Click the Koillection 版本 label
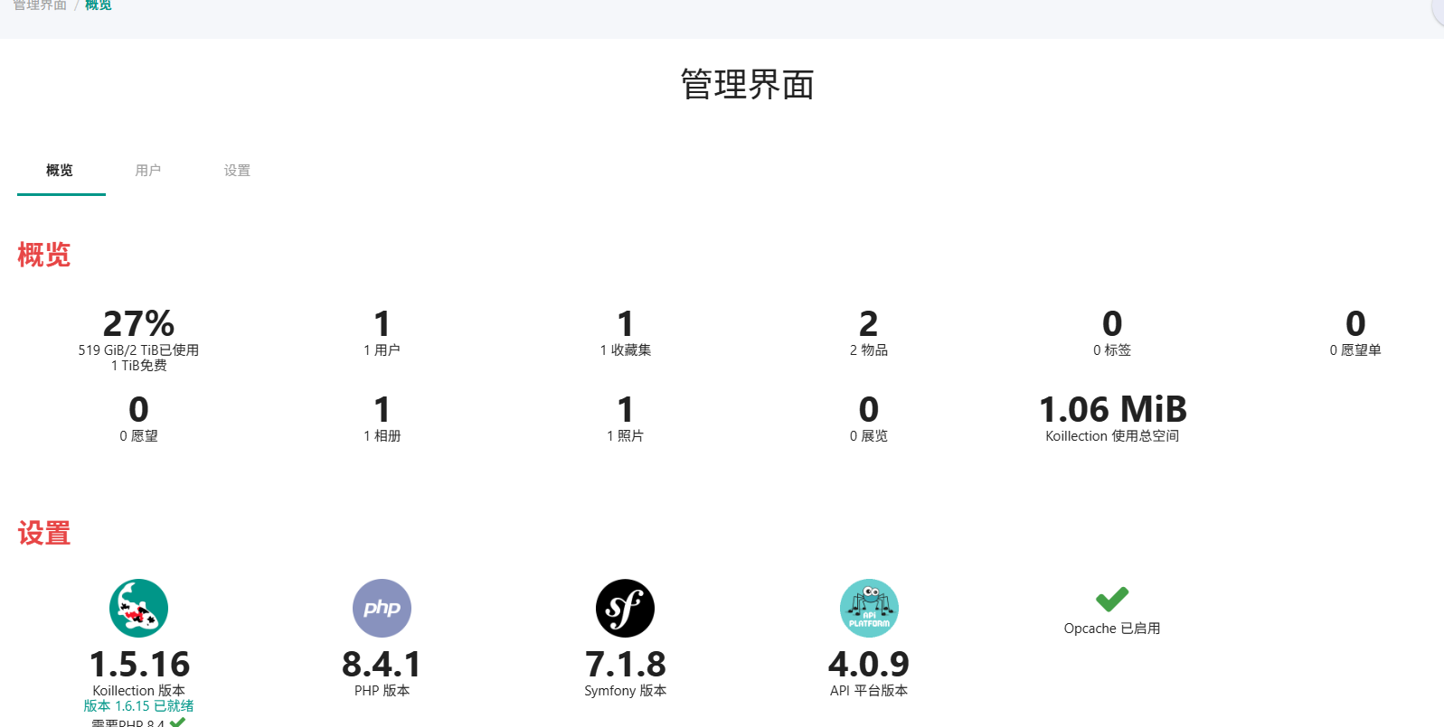The height and width of the screenshot is (727, 1444). coord(138,691)
